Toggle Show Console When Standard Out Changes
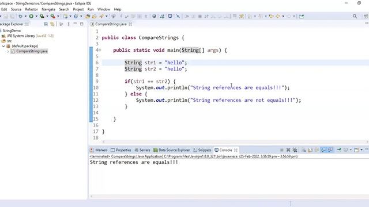369x207 pixels. (x=323, y=149)
